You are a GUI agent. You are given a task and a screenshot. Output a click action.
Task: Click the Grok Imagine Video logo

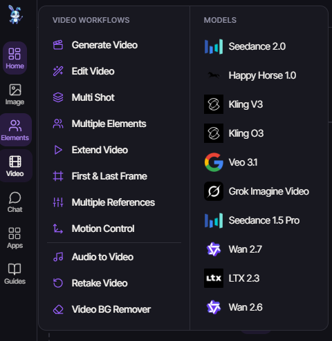coord(214,191)
